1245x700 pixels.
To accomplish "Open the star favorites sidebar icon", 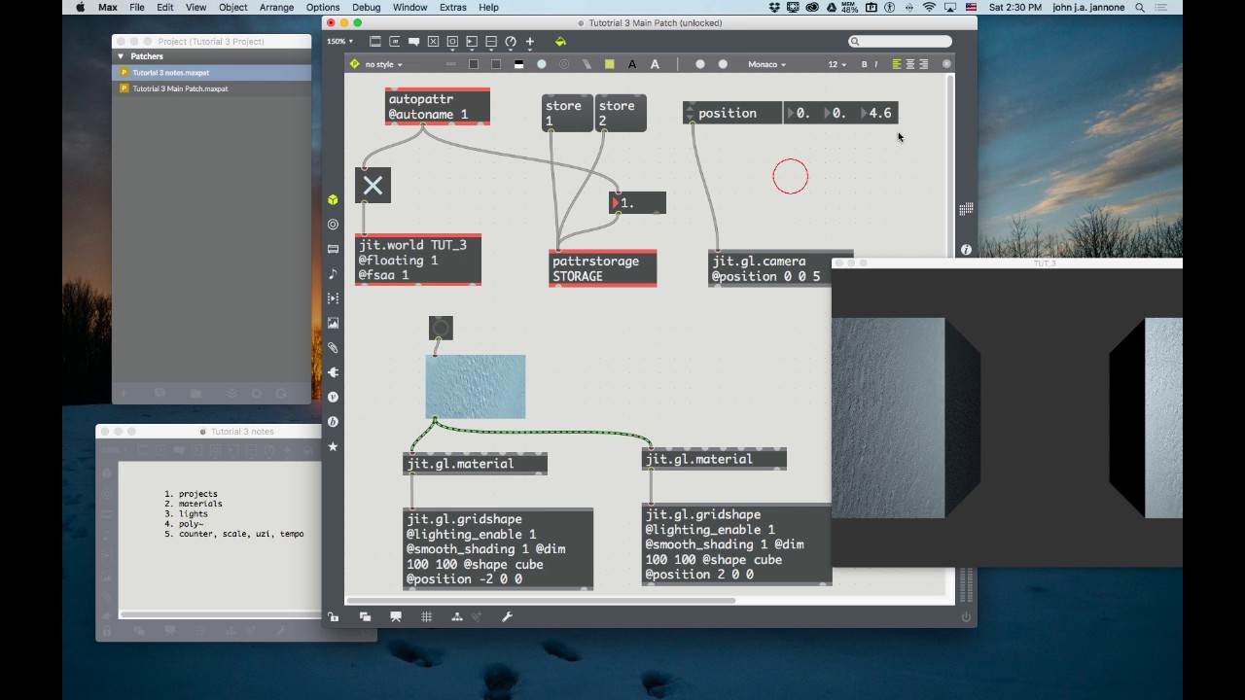I will [x=333, y=447].
